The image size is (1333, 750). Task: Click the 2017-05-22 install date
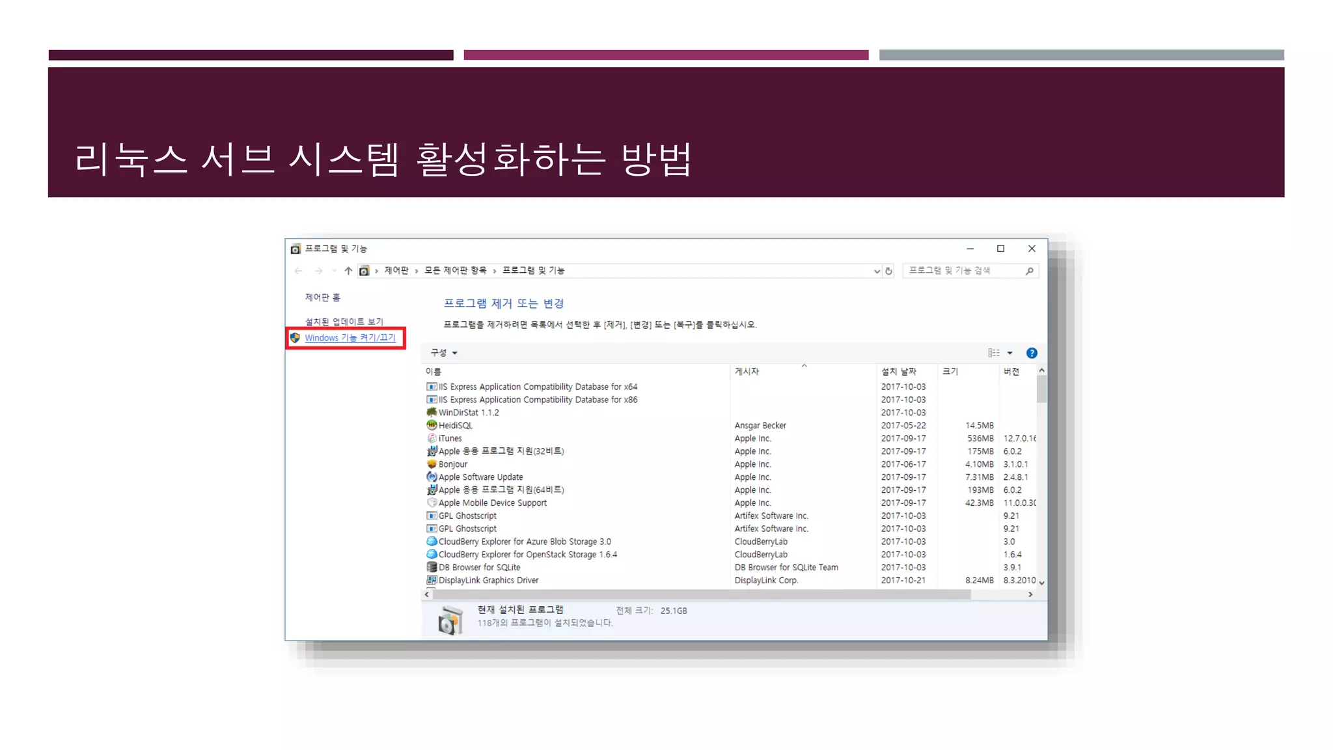click(x=903, y=425)
